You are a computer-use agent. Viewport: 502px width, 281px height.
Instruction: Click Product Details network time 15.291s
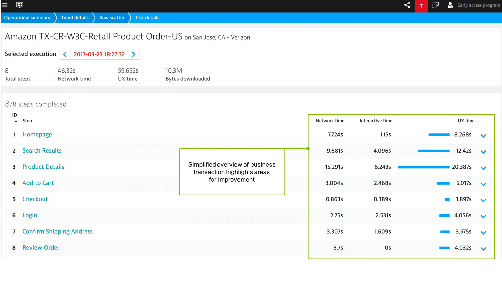pos(334,167)
